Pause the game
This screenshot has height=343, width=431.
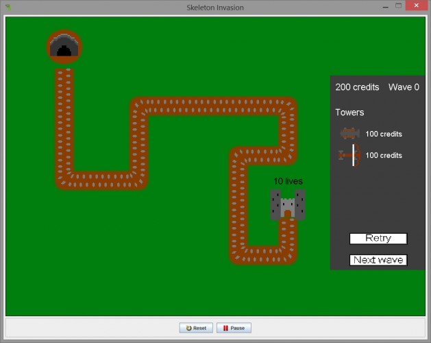(234, 328)
